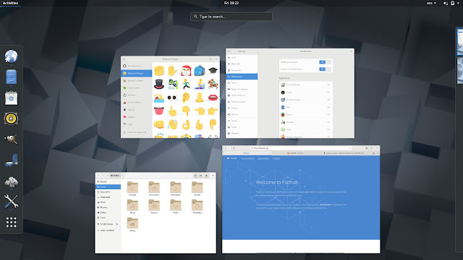Open Firefox notification settings row
The height and width of the screenshot is (260, 463).
tap(305, 114)
